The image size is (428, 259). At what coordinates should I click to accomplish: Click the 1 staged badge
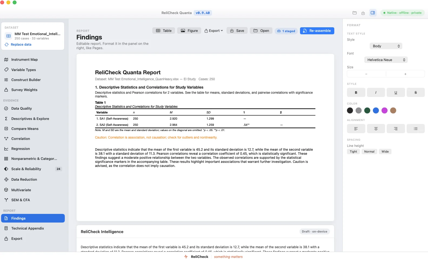point(286,31)
